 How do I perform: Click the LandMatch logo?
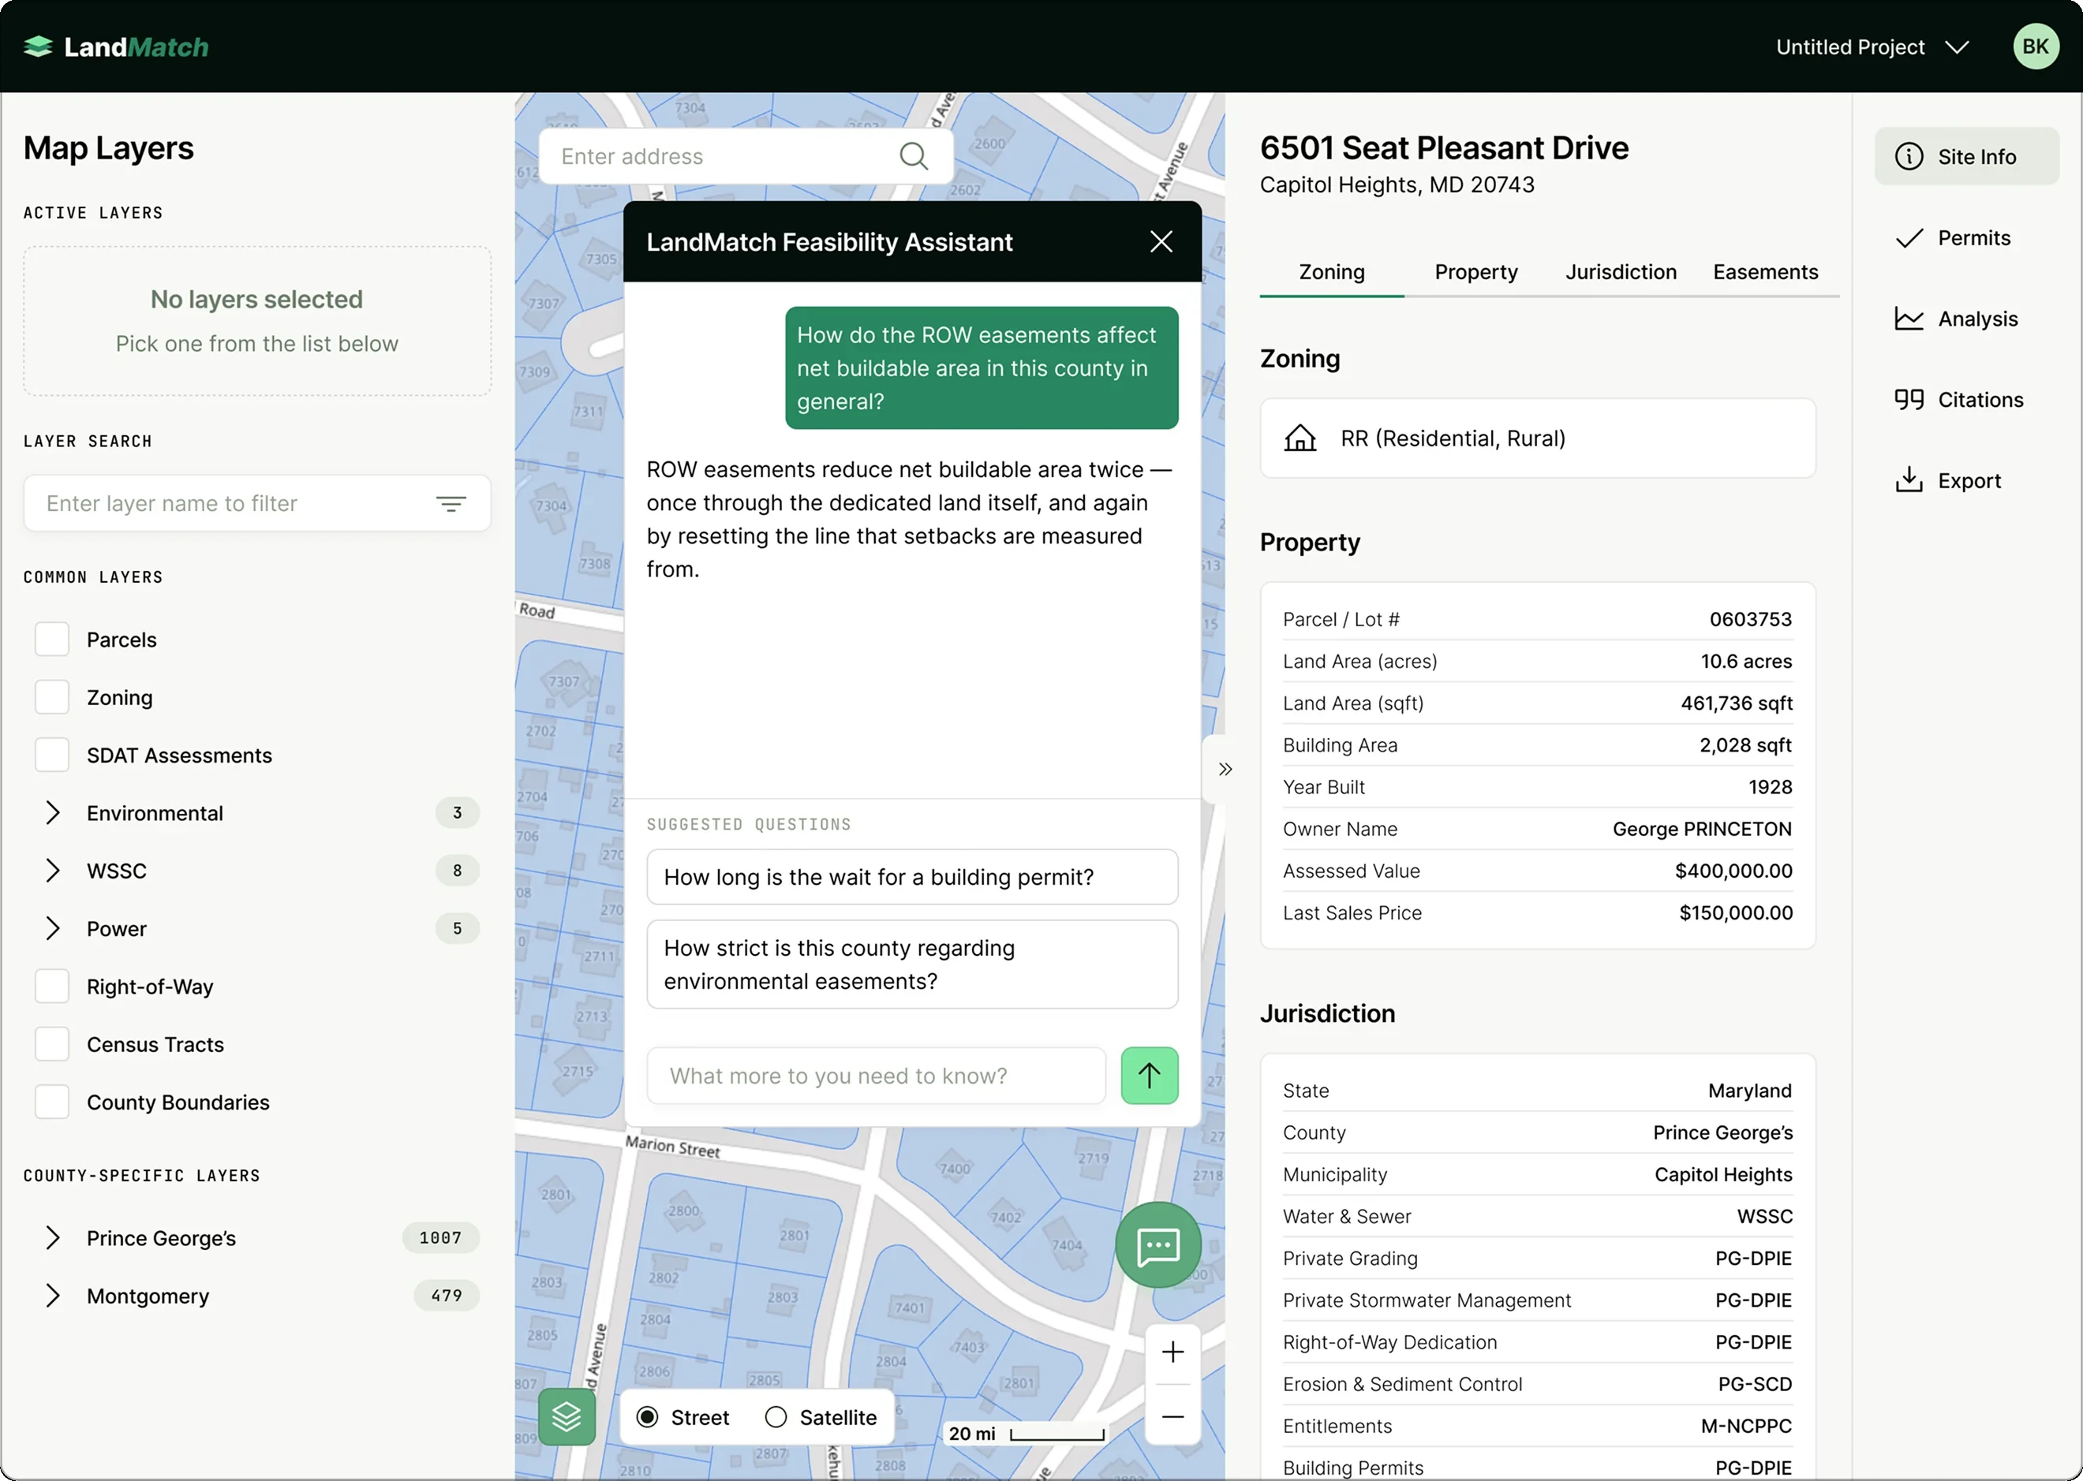[x=116, y=47]
